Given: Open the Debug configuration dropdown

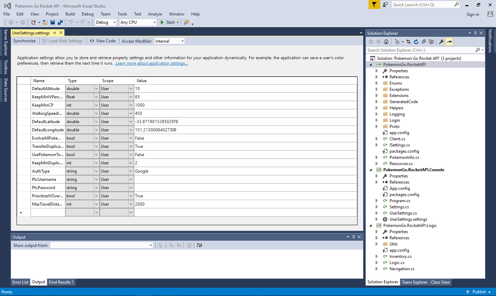Looking at the screenshot, I should pos(106,22).
